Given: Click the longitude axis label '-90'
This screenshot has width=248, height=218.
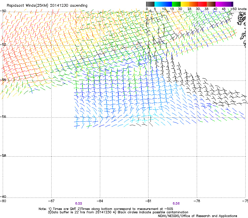Looking at the screenshot, I should 3,201.
